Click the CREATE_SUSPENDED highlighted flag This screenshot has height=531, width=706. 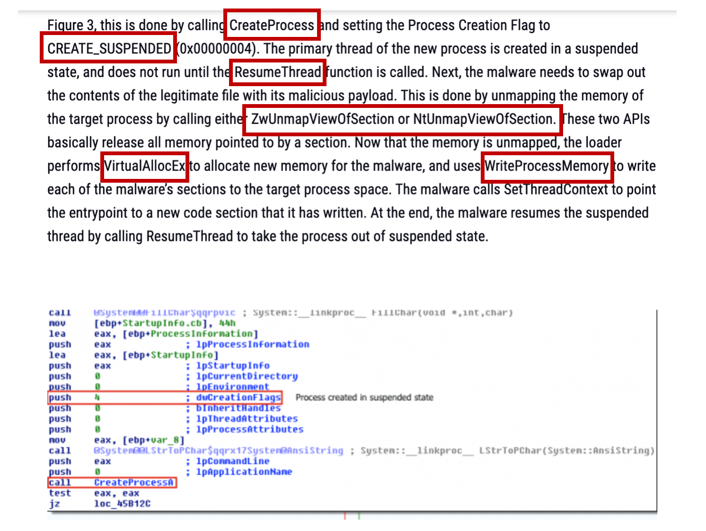109,48
